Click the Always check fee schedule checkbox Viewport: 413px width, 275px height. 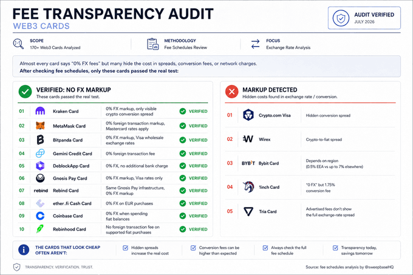pos(265,248)
